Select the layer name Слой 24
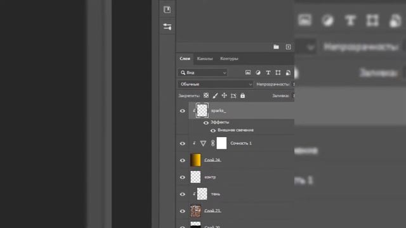The height and width of the screenshot is (228, 406). 213,160
